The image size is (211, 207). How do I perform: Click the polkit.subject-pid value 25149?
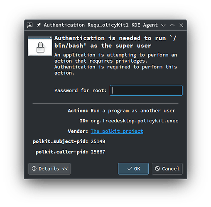click(98, 141)
